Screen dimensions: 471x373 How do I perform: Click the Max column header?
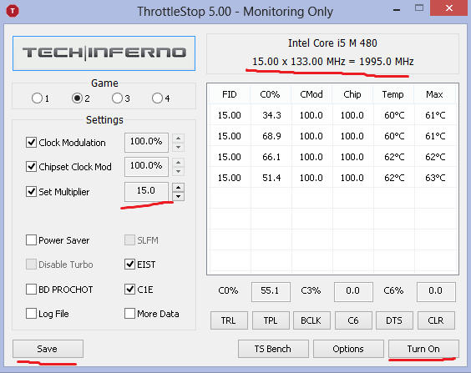(x=434, y=94)
